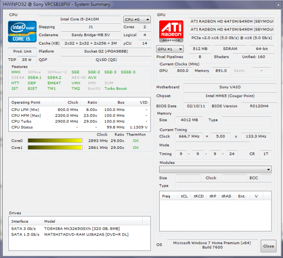
Task: Click the GPU clock 800.0 field
Action: tap(183, 71)
